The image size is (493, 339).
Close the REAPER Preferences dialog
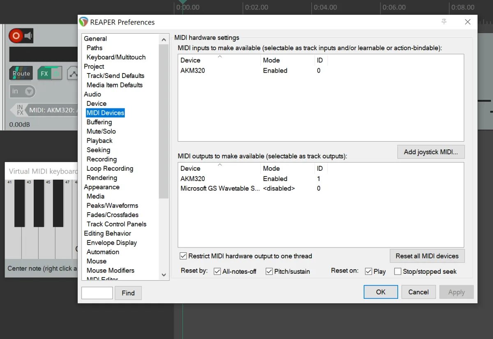(468, 22)
